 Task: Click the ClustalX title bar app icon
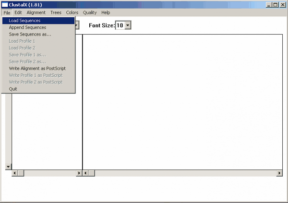click(4, 5)
